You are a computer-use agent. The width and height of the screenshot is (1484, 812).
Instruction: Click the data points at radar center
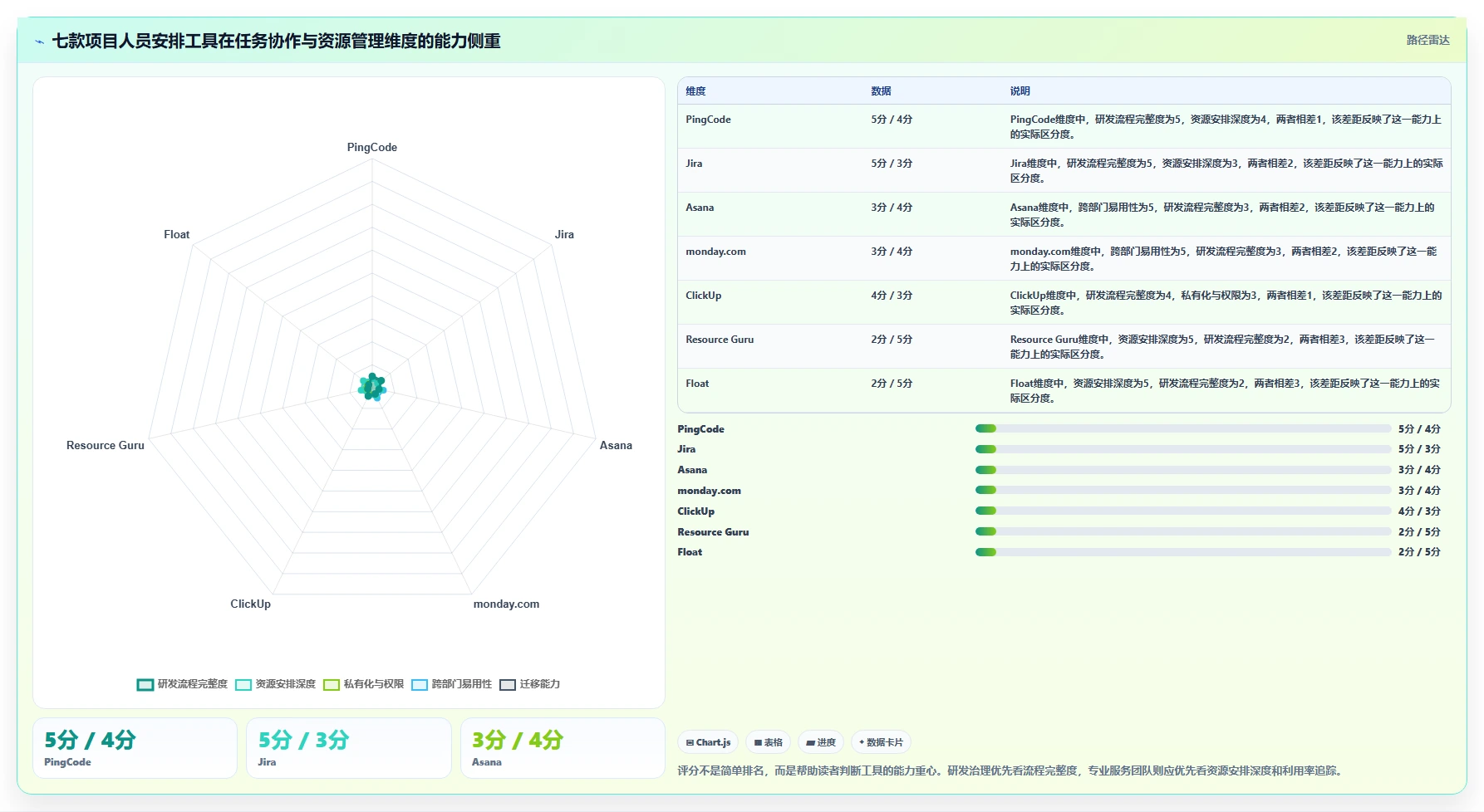click(x=372, y=387)
